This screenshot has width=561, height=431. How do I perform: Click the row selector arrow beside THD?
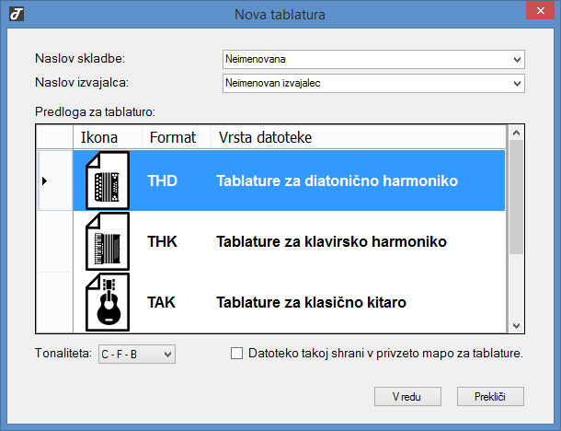[45, 181]
